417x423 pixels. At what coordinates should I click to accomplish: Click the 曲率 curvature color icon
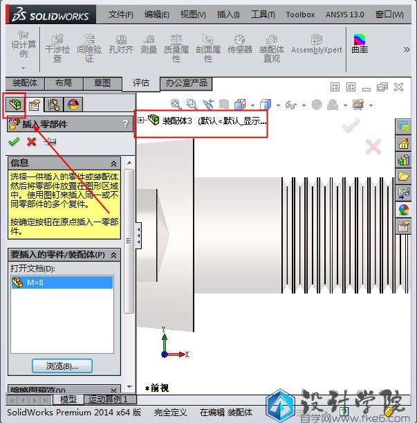tap(360, 45)
